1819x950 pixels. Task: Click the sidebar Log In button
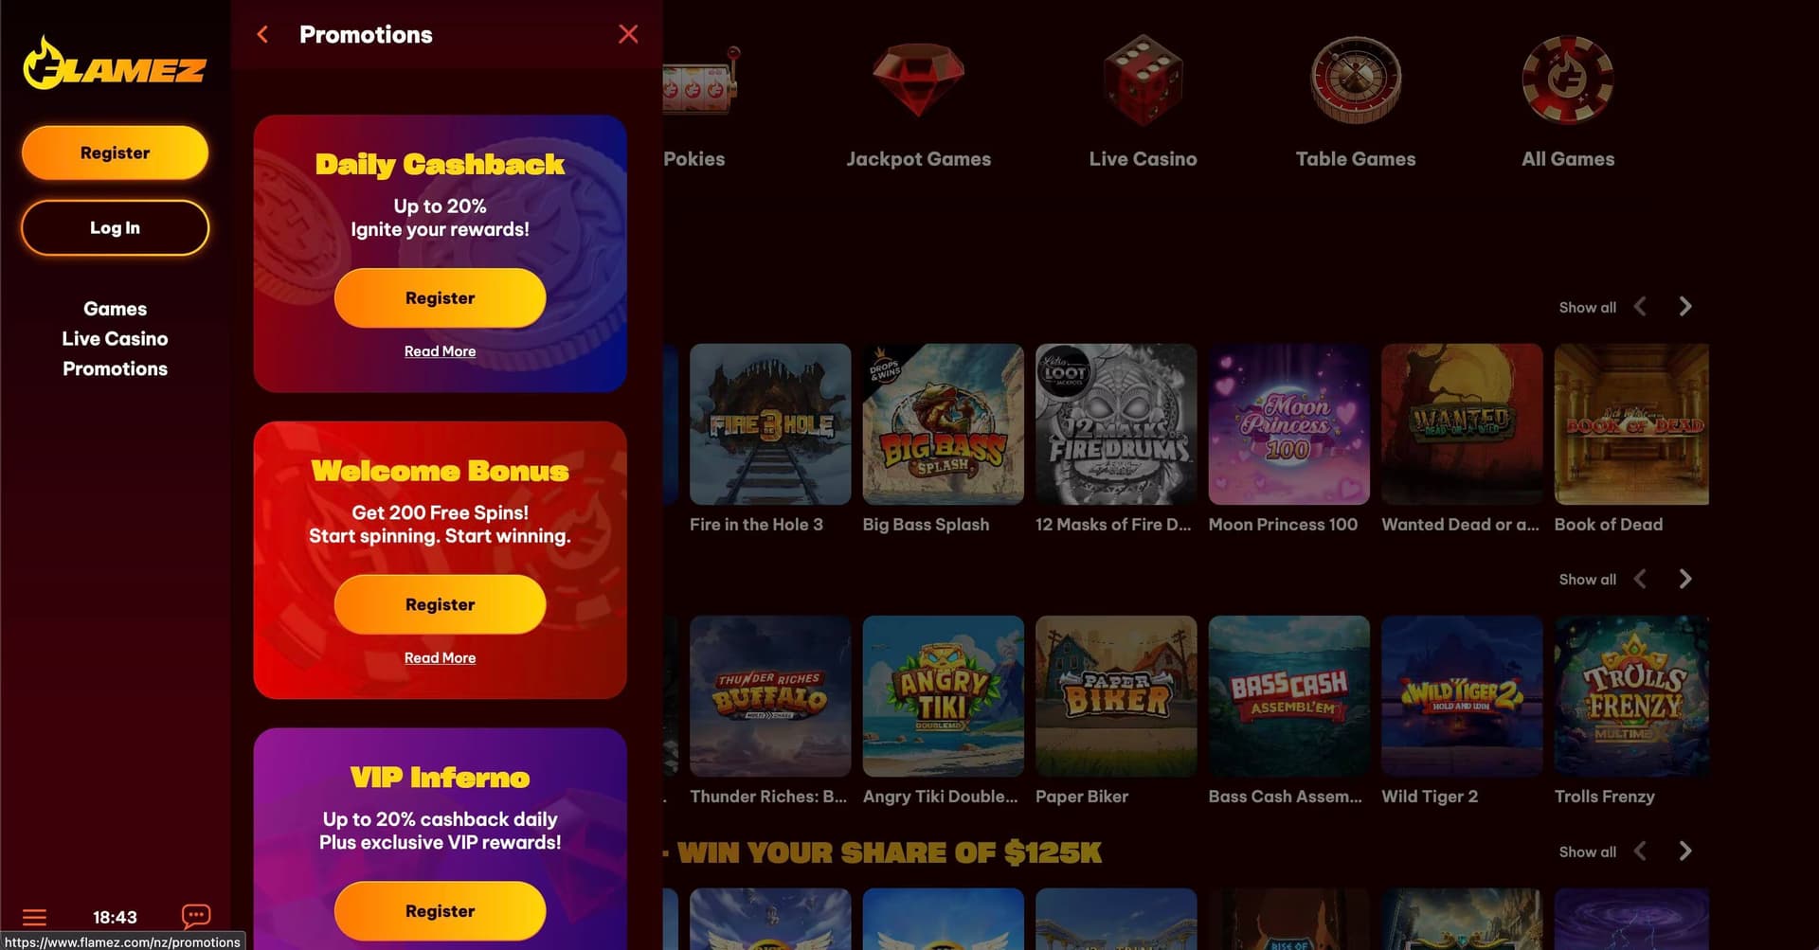(115, 228)
